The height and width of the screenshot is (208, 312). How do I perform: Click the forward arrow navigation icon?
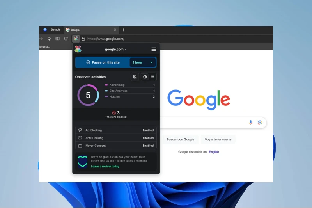41,39
